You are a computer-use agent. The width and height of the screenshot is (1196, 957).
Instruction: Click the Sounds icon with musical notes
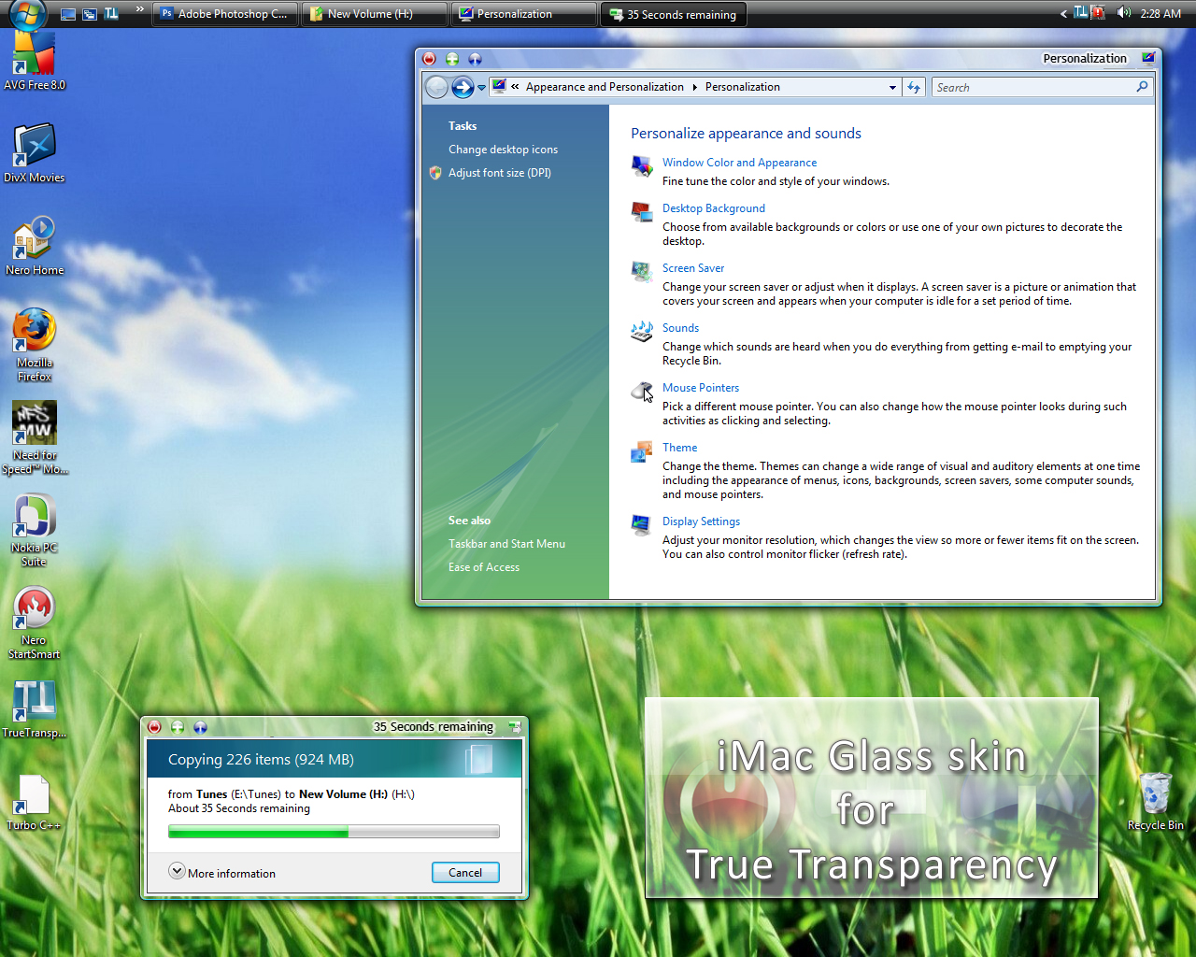641,332
